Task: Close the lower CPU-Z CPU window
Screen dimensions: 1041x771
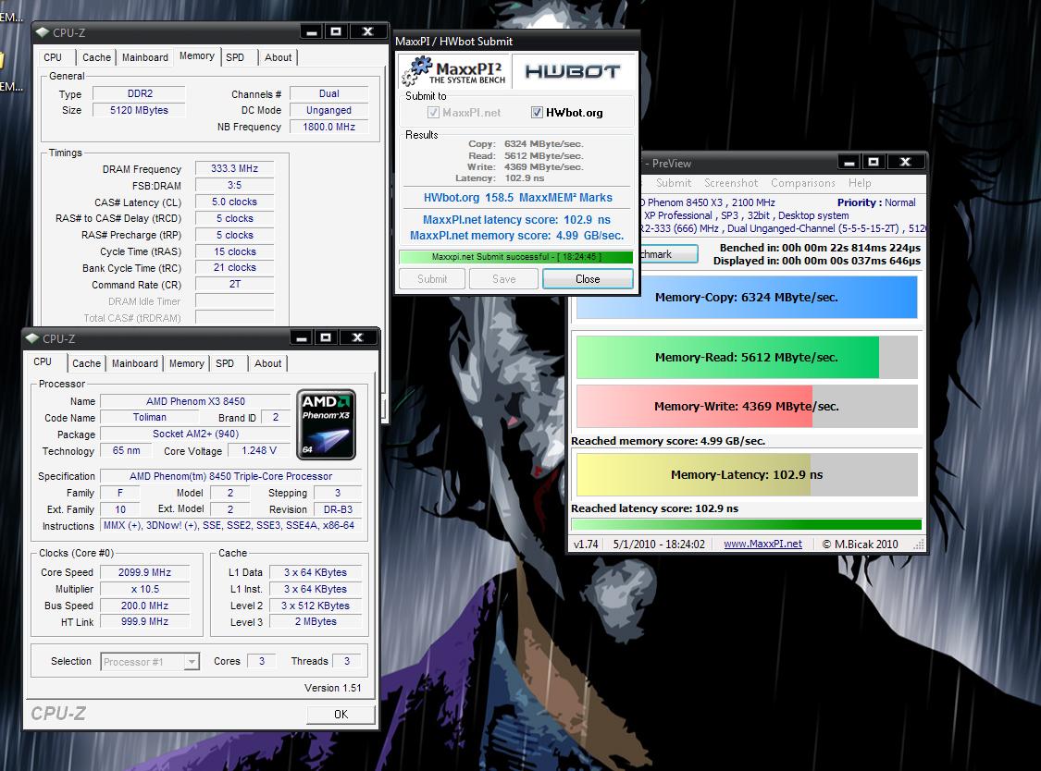Action: [x=357, y=337]
